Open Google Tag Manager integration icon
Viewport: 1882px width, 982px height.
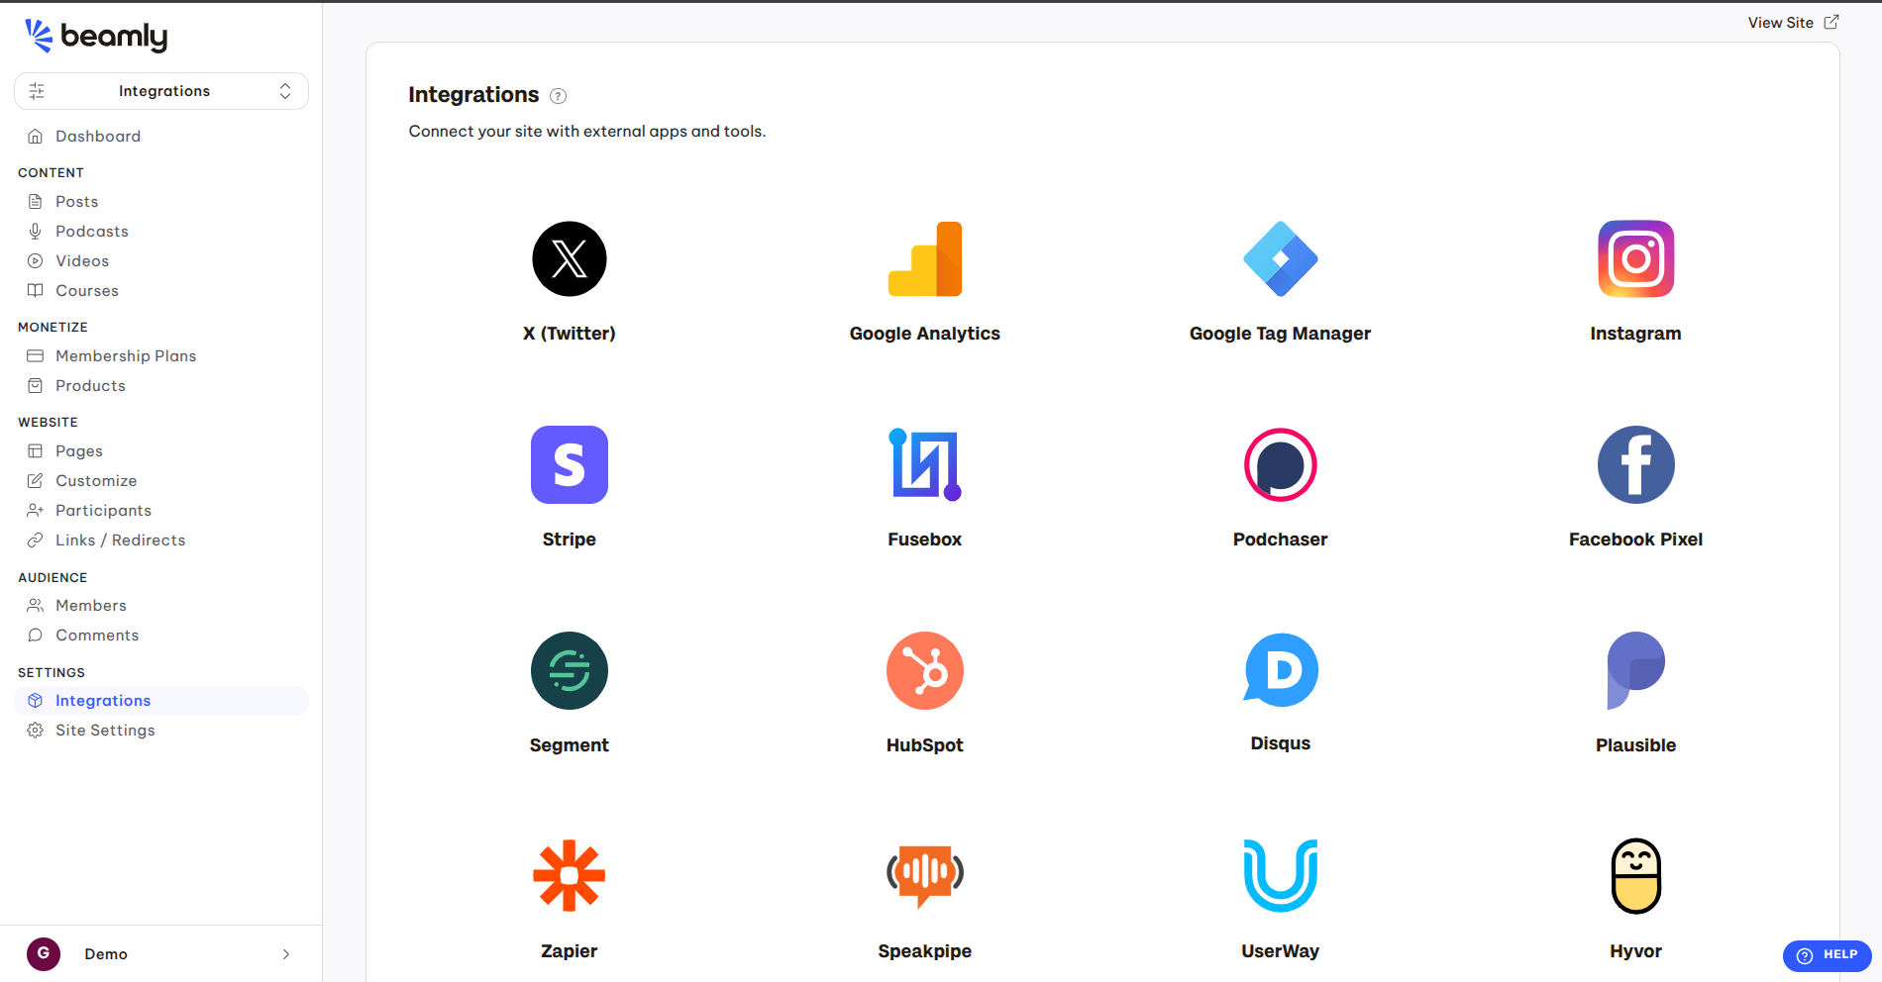pos(1281,258)
